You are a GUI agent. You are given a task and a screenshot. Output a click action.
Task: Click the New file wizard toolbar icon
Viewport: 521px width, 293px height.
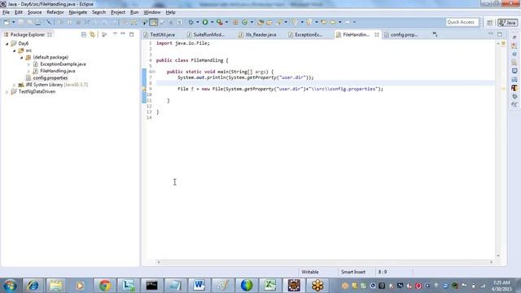tap(7, 22)
